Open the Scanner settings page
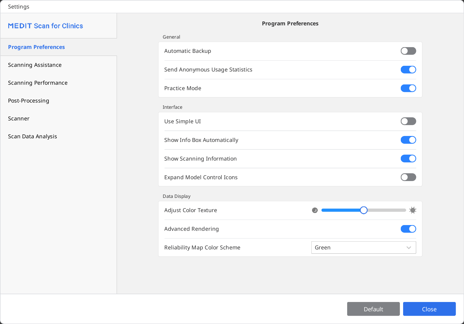 (x=19, y=118)
